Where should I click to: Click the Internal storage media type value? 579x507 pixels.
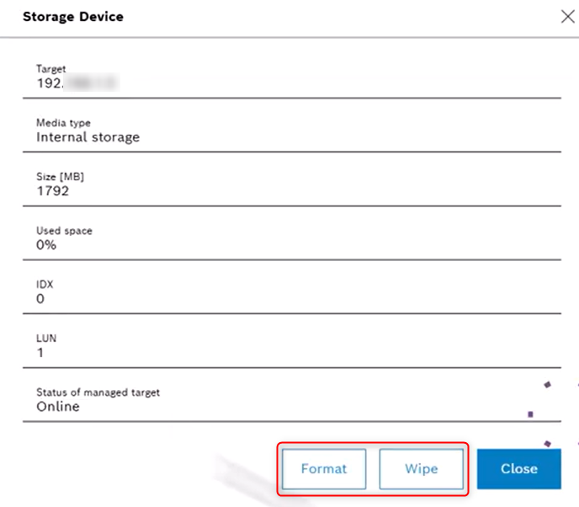[88, 136]
